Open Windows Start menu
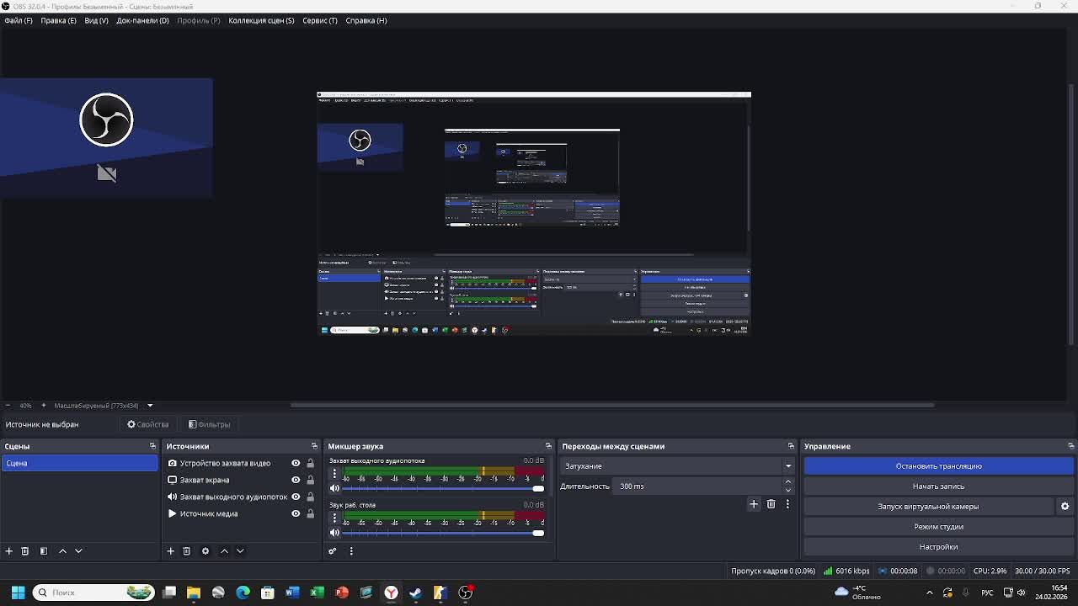1078x606 pixels. coord(18,593)
